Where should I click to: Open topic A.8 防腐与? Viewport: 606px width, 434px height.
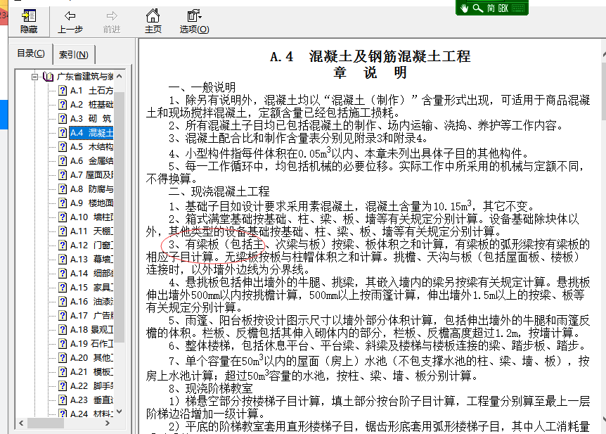(91, 189)
